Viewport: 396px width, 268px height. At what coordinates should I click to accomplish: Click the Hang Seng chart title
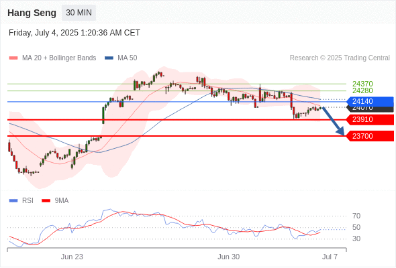(32, 13)
